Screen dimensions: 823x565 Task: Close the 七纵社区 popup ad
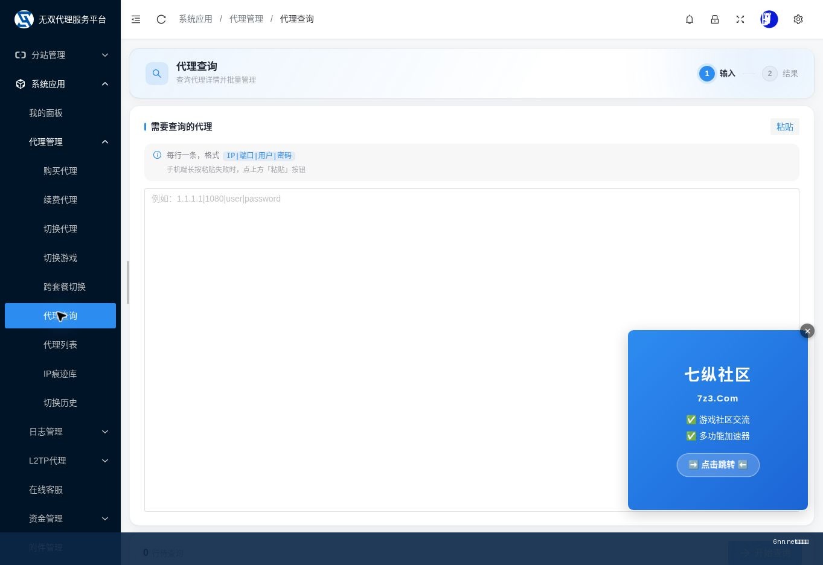coord(807,331)
